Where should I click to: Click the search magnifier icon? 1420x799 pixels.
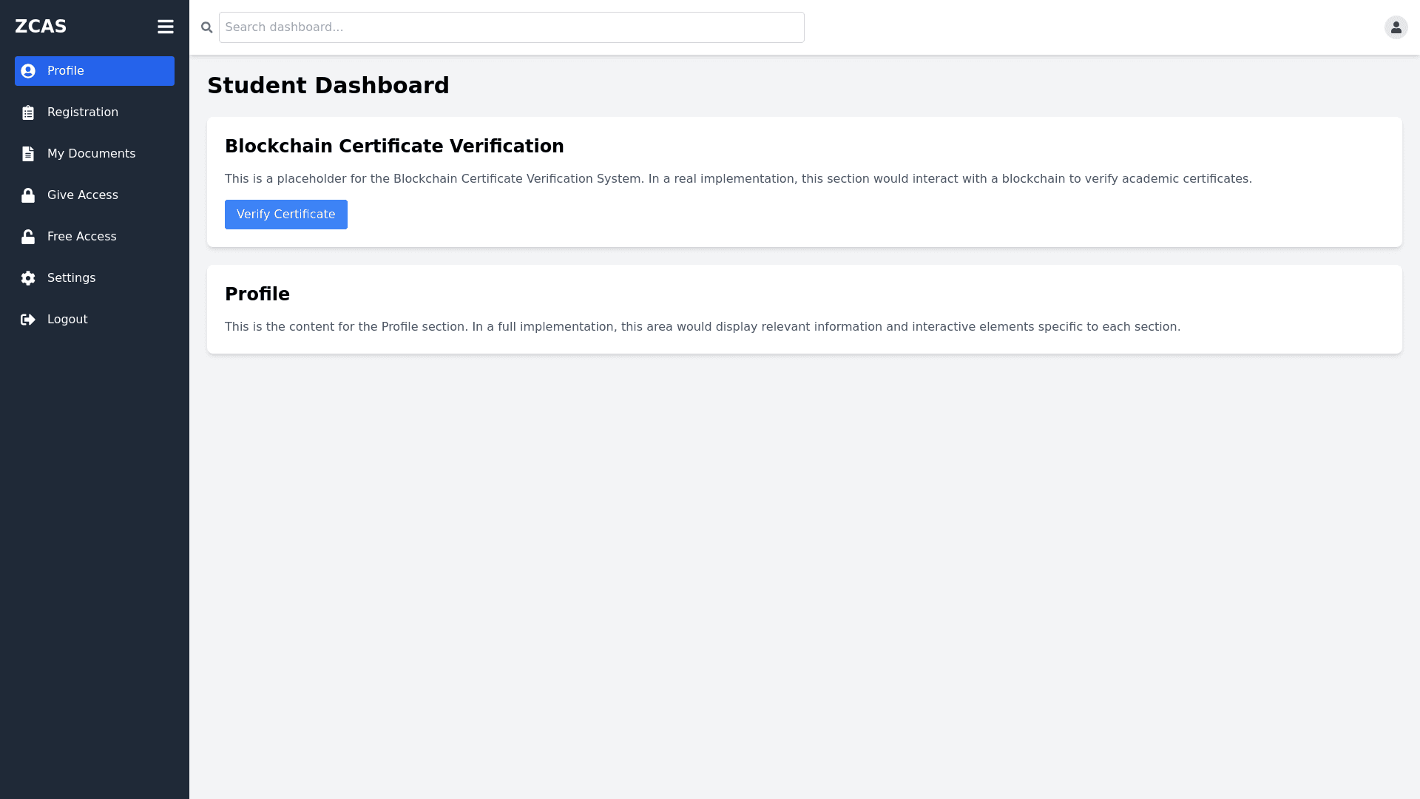coord(207,27)
